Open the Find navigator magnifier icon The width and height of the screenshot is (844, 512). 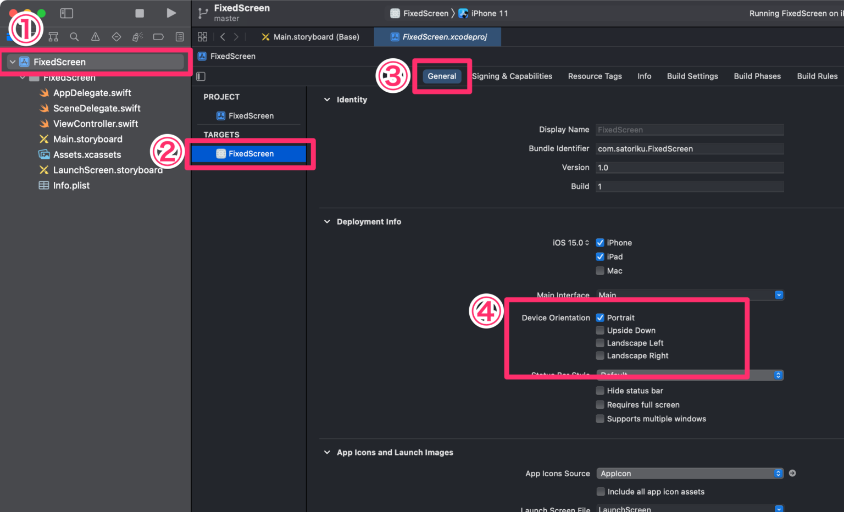tap(74, 37)
